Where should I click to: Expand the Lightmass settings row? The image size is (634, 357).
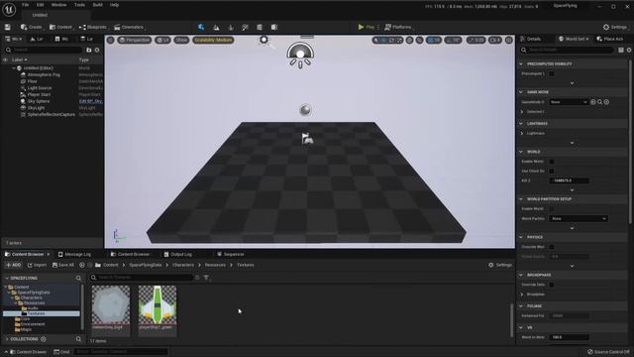(x=522, y=133)
